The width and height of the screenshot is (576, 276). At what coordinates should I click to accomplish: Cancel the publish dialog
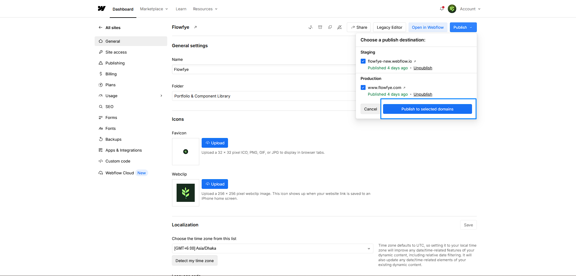tap(370, 109)
